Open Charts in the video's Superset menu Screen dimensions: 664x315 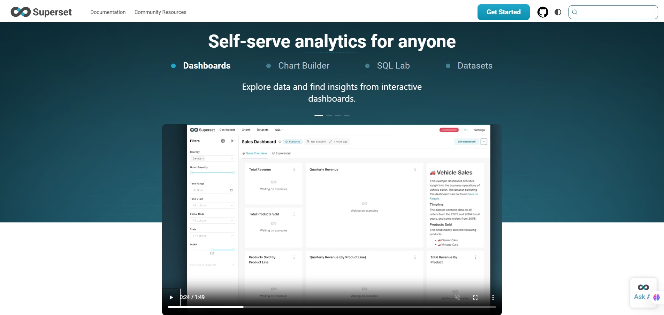coord(246,130)
